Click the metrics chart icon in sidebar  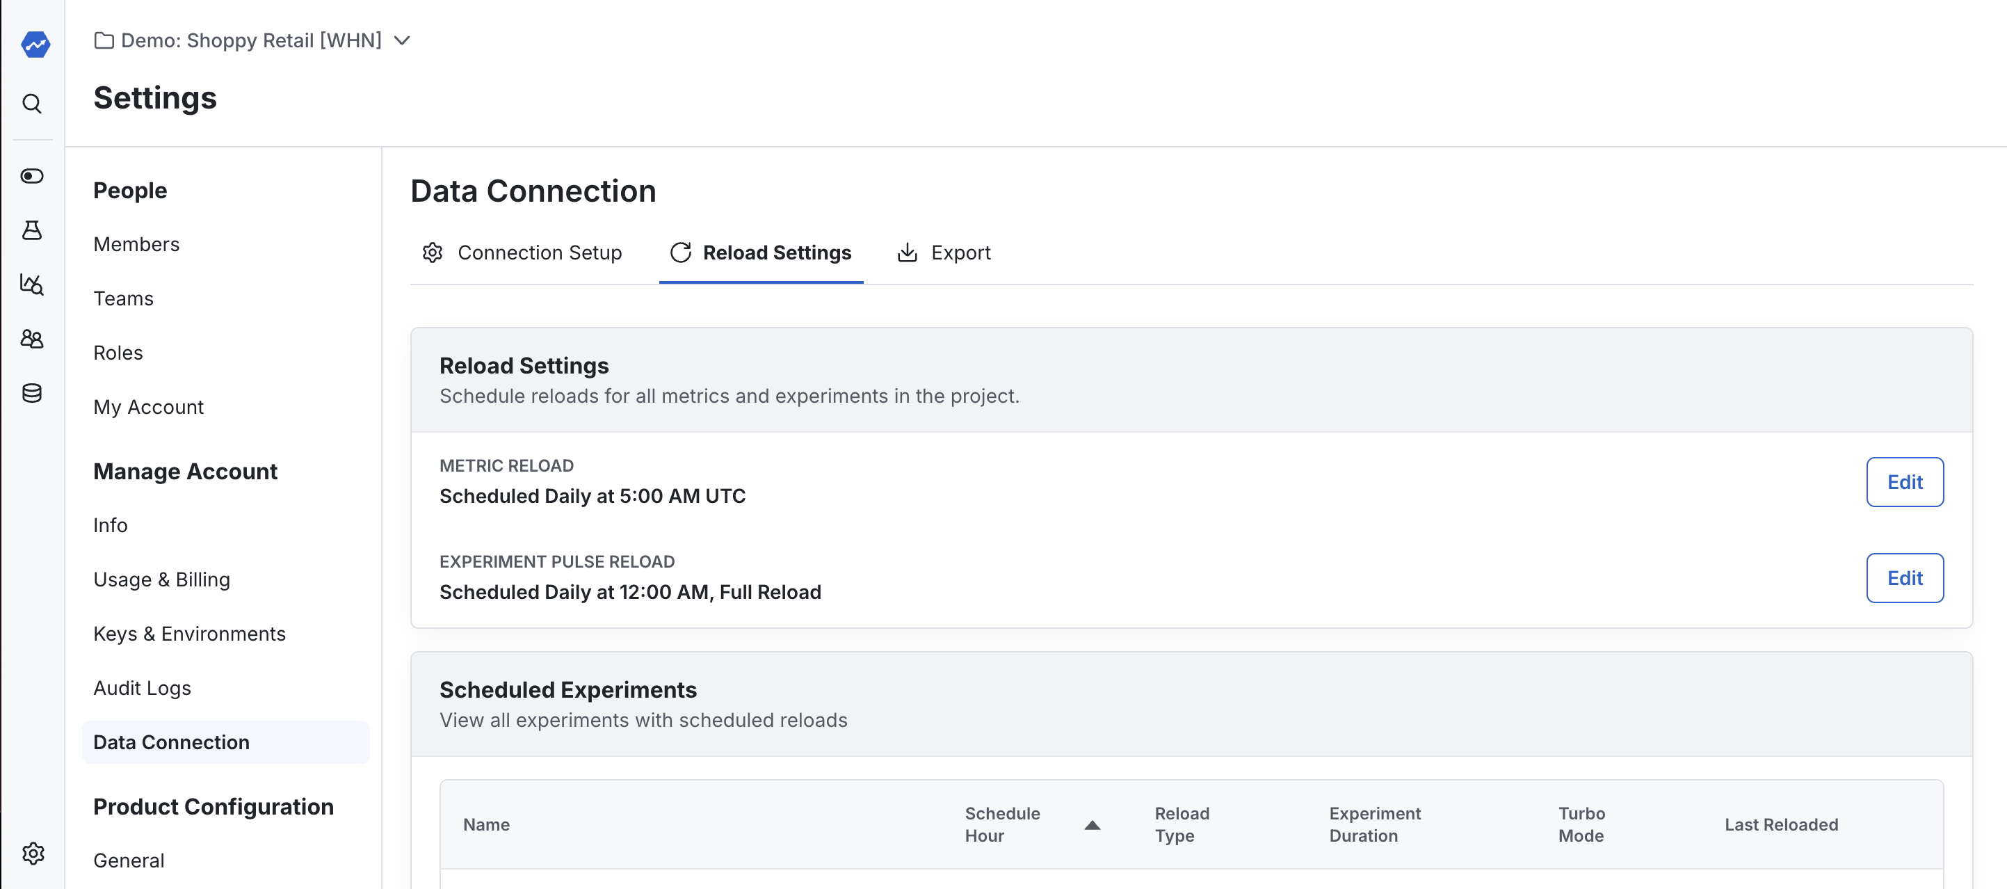[x=32, y=285]
